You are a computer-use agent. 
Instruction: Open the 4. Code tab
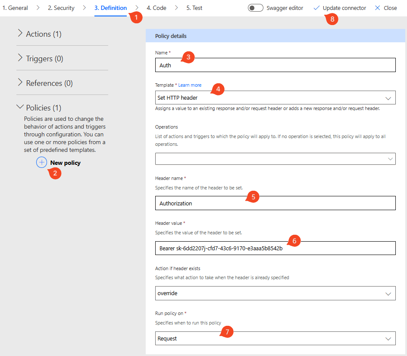pos(156,8)
